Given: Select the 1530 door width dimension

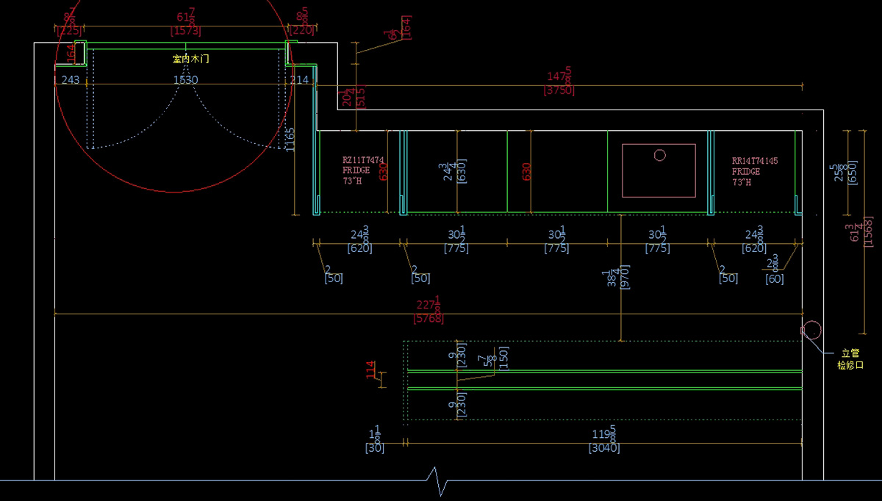Looking at the screenshot, I should click(x=185, y=79).
